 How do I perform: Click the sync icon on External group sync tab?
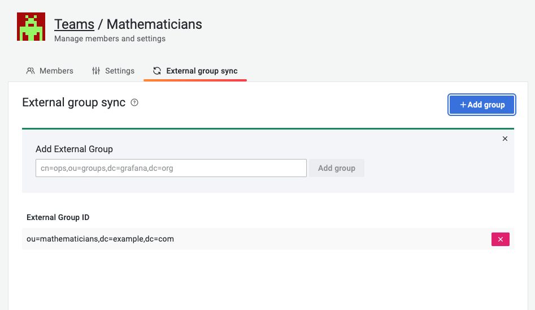click(x=157, y=71)
